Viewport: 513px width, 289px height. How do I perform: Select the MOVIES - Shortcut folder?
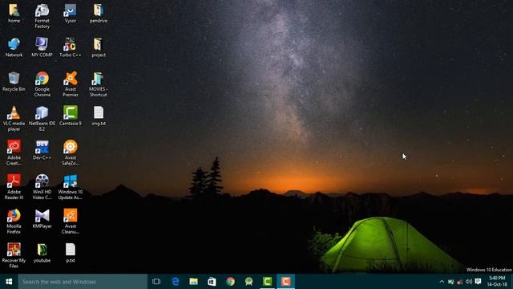98,84
